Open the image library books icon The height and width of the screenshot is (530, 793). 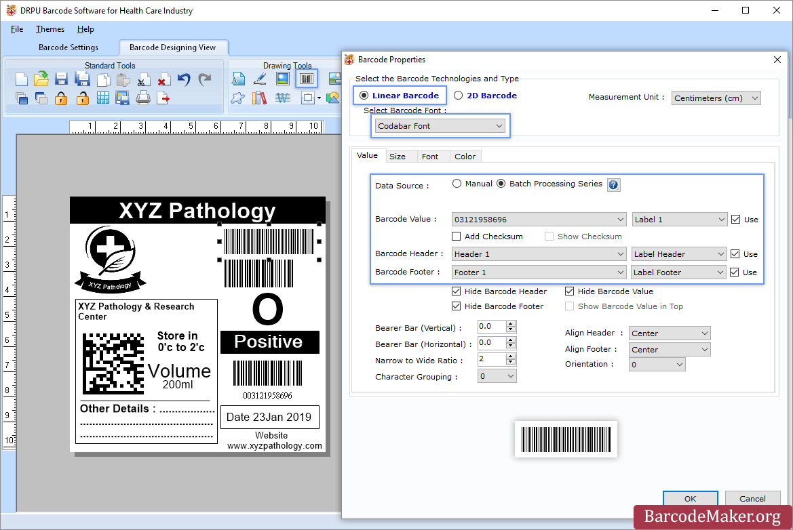coord(259,98)
